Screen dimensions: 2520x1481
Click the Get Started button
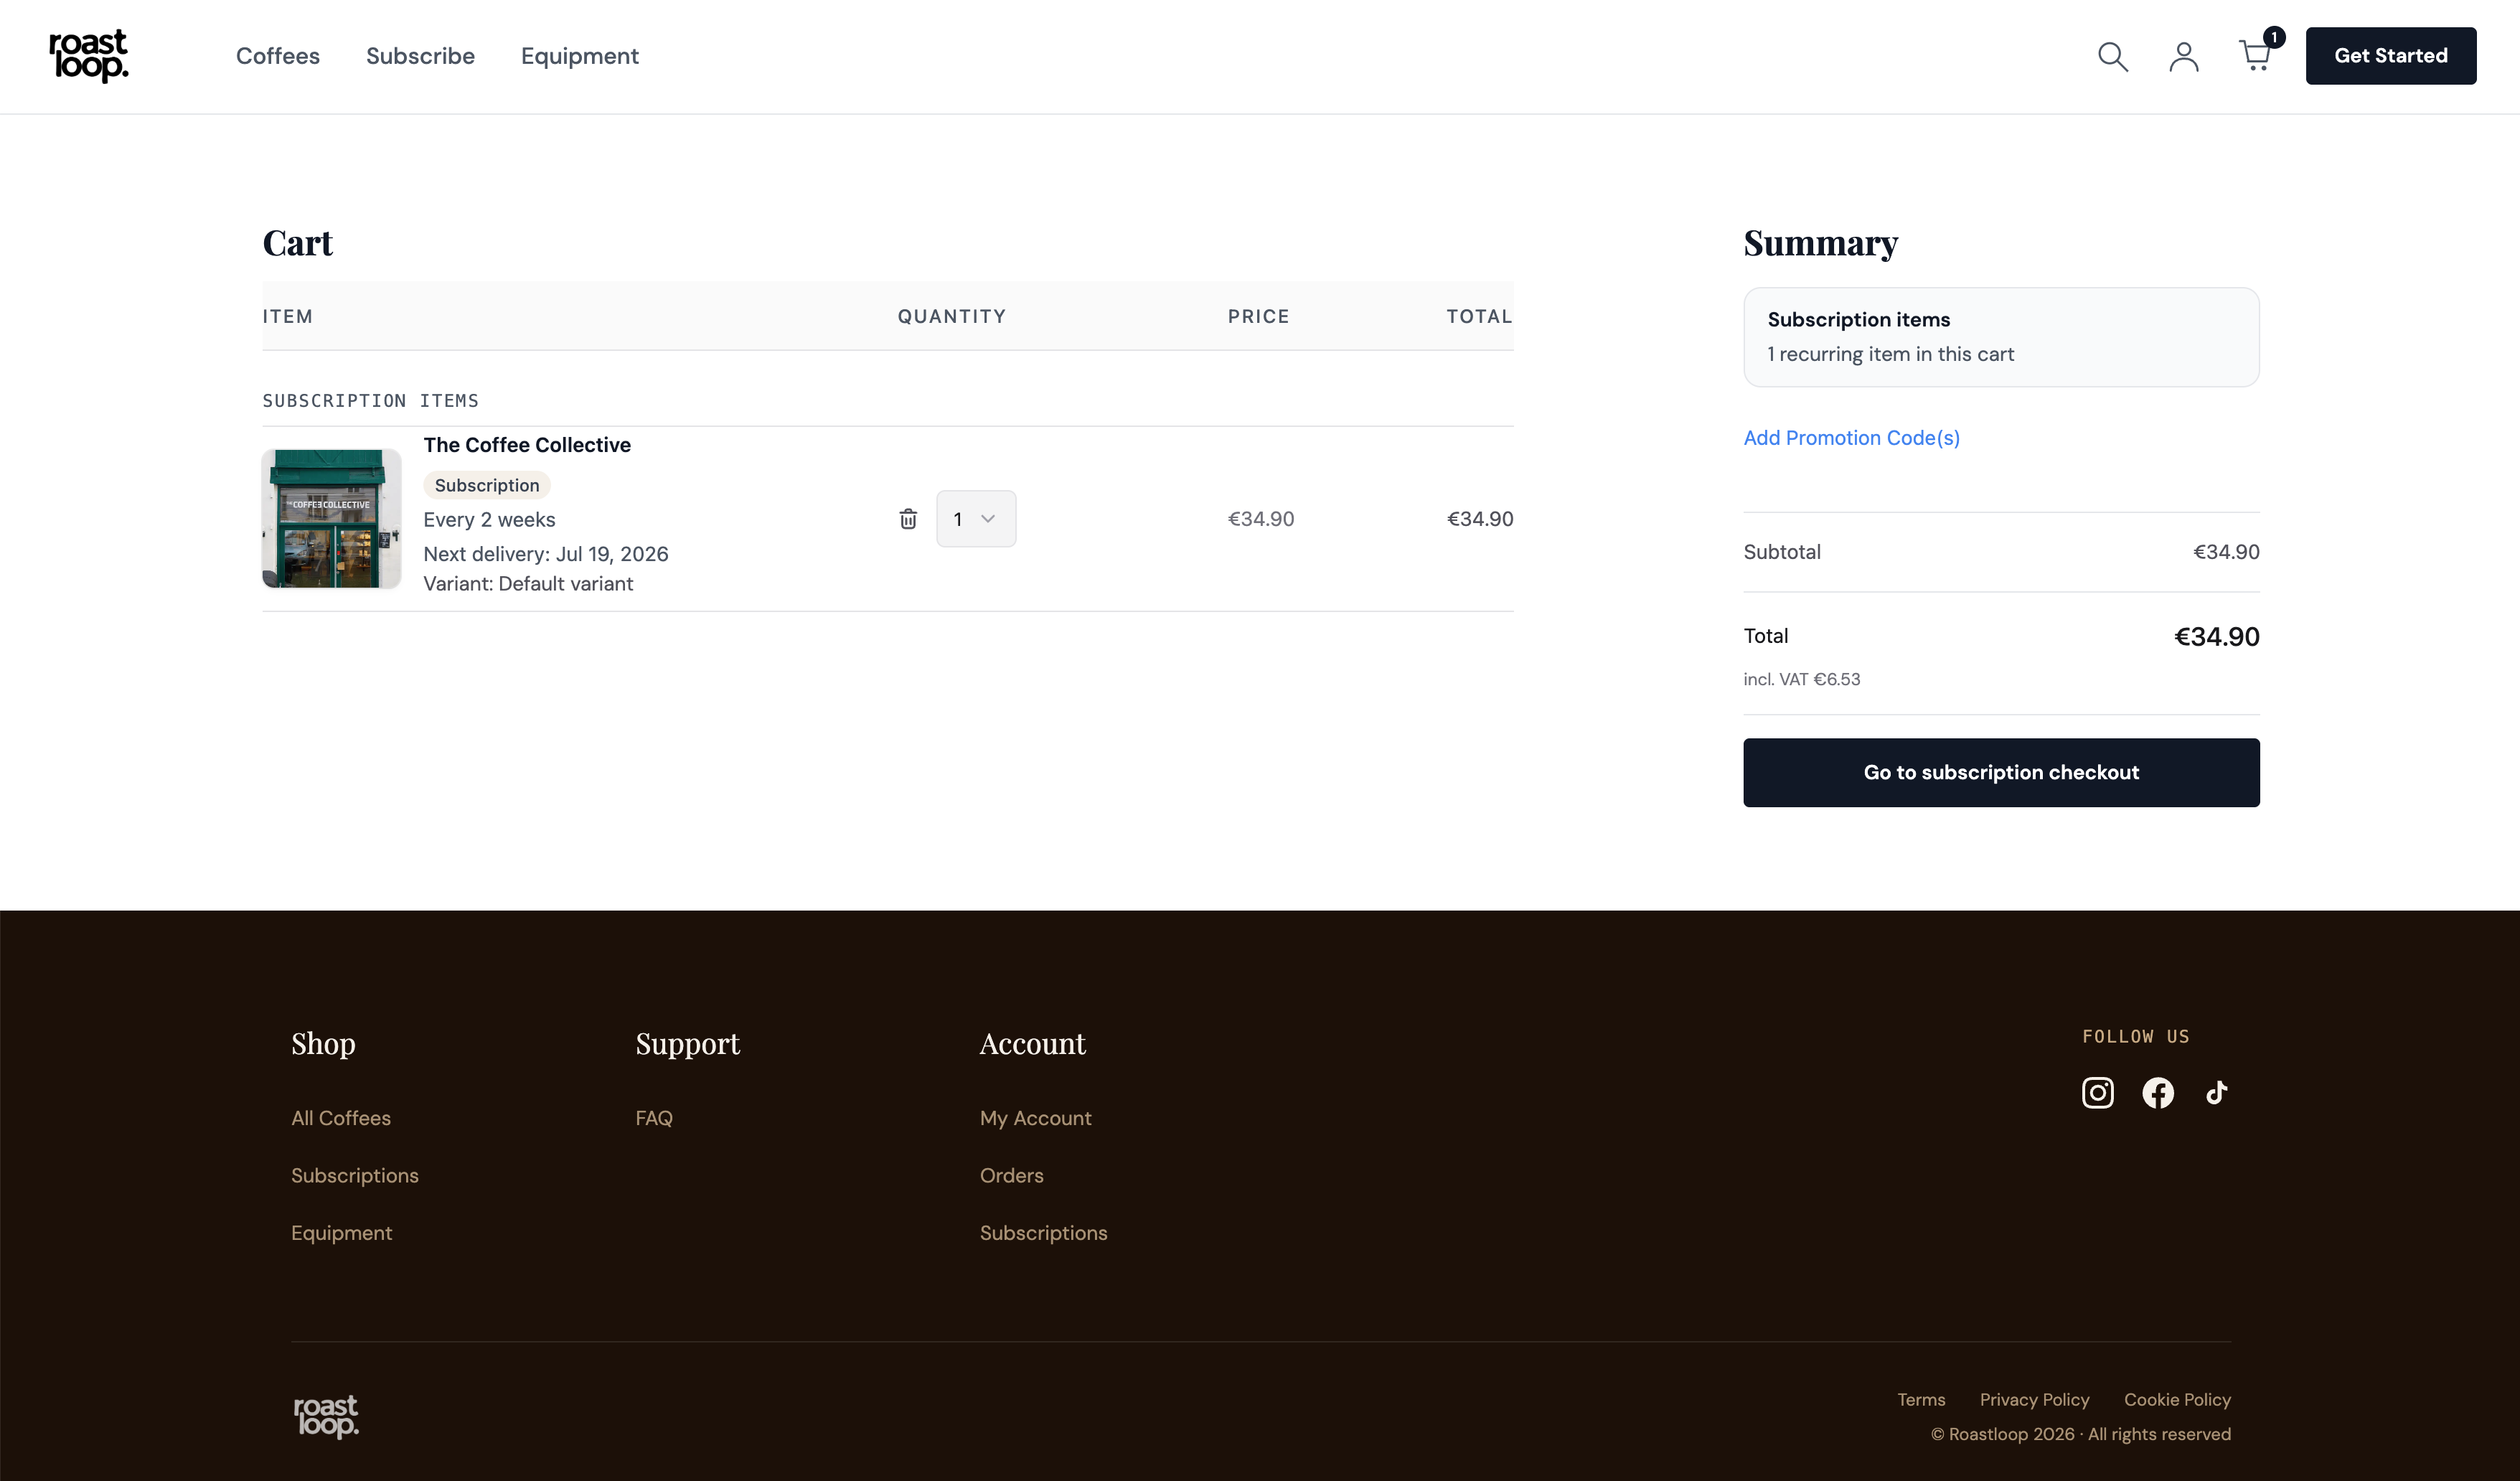coord(2391,56)
